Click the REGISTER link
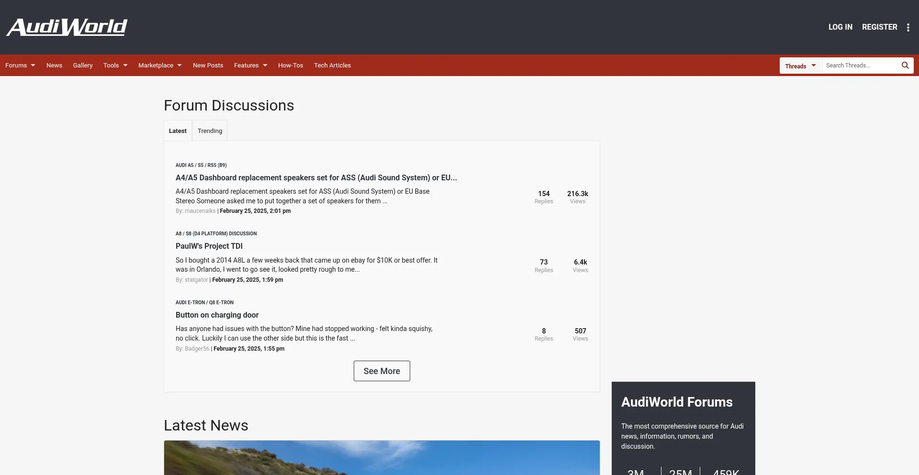The image size is (919, 475). 879,27
